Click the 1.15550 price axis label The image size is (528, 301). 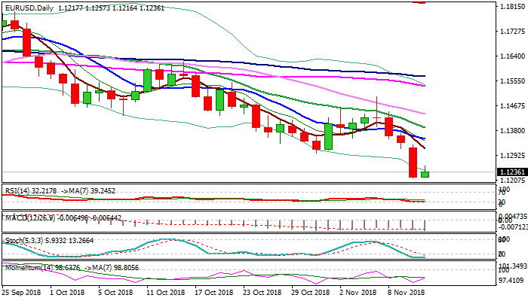[x=511, y=81]
